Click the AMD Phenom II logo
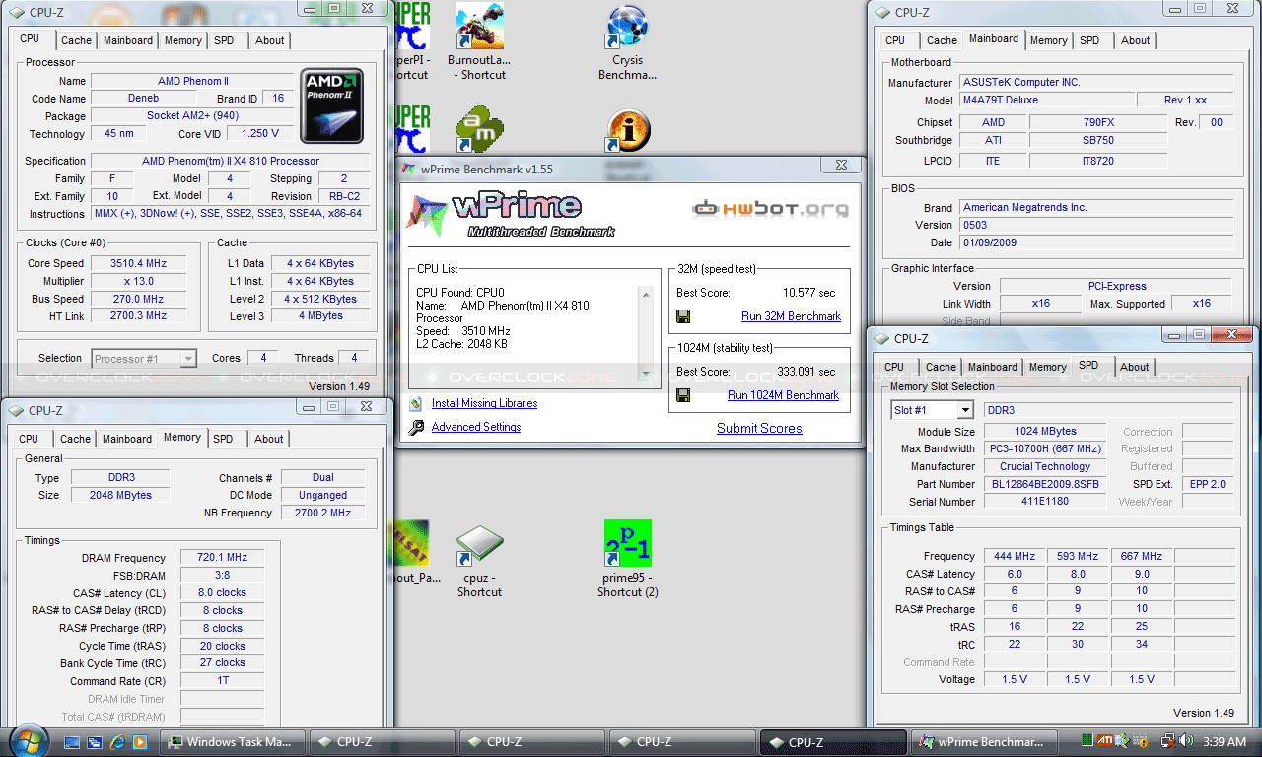This screenshot has width=1262, height=757. pos(332,104)
